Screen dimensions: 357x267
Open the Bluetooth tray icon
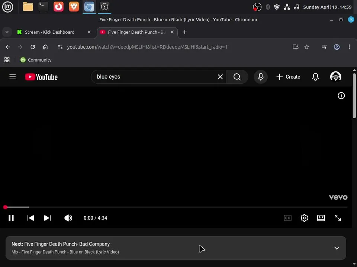(x=268, y=7)
